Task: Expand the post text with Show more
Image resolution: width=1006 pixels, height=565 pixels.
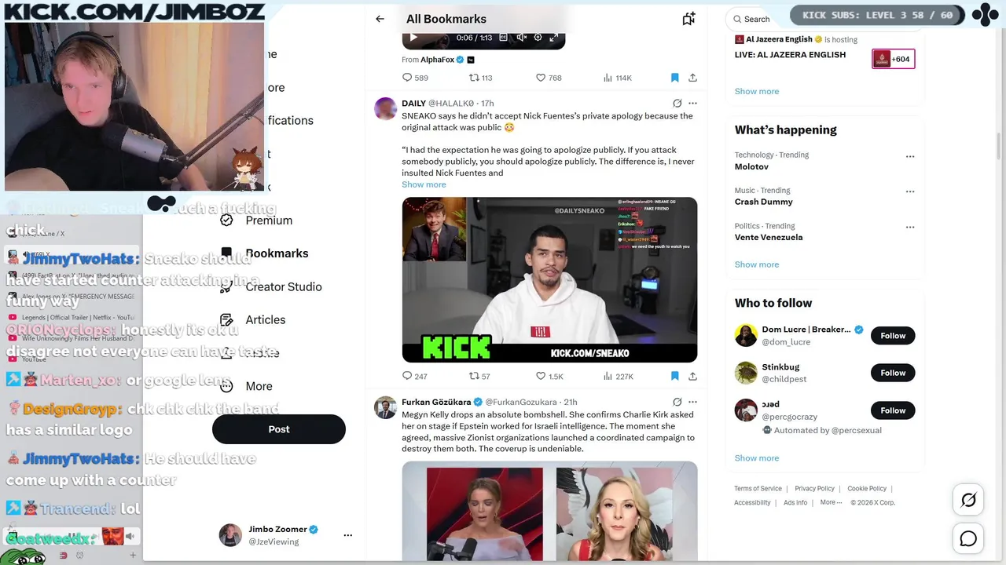Action: (x=424, y=184)
